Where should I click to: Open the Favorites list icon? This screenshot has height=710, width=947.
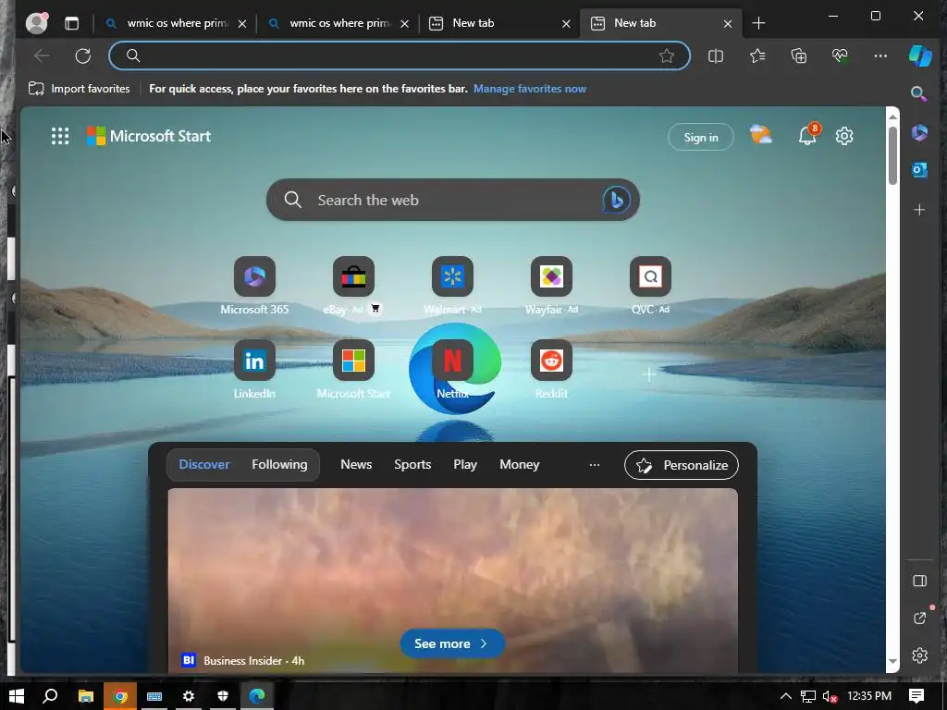point(757,56)
